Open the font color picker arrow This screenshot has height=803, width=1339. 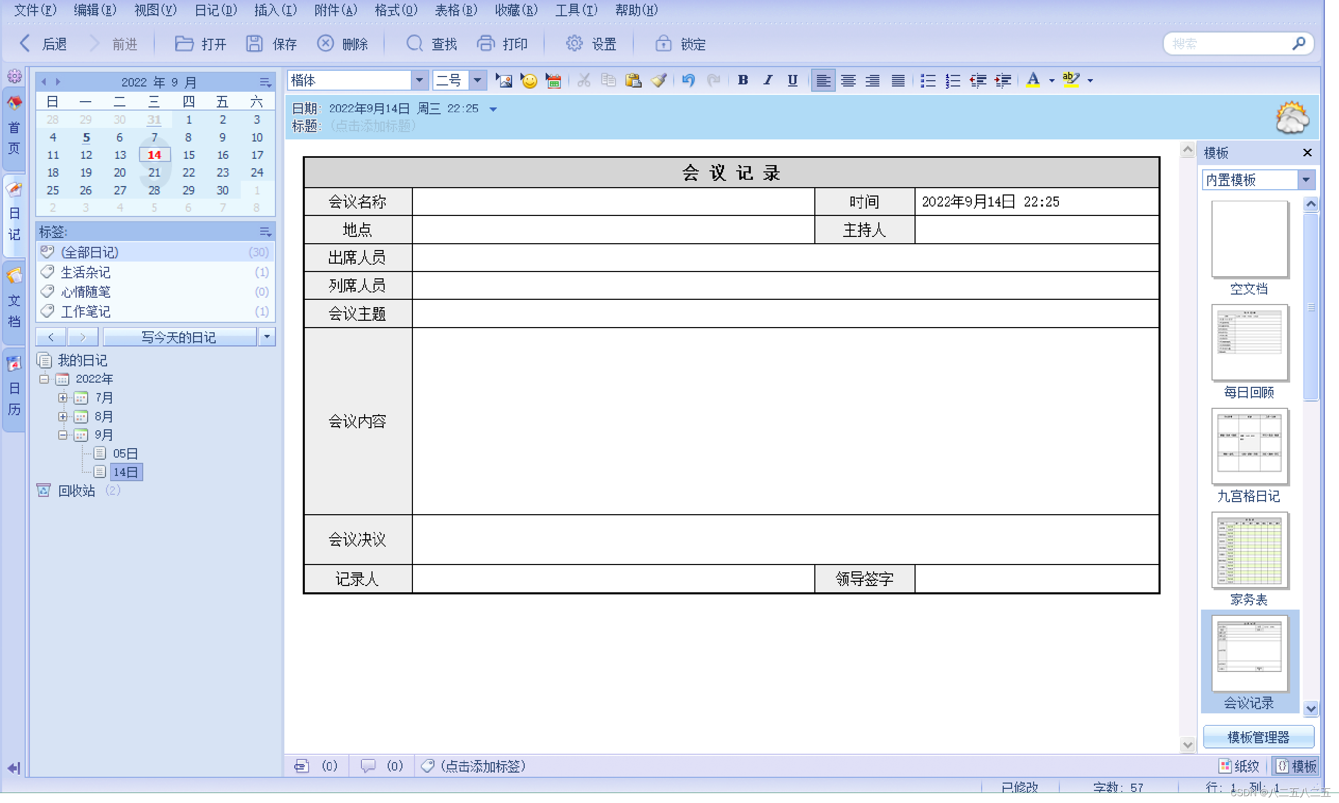point(1051,81)
